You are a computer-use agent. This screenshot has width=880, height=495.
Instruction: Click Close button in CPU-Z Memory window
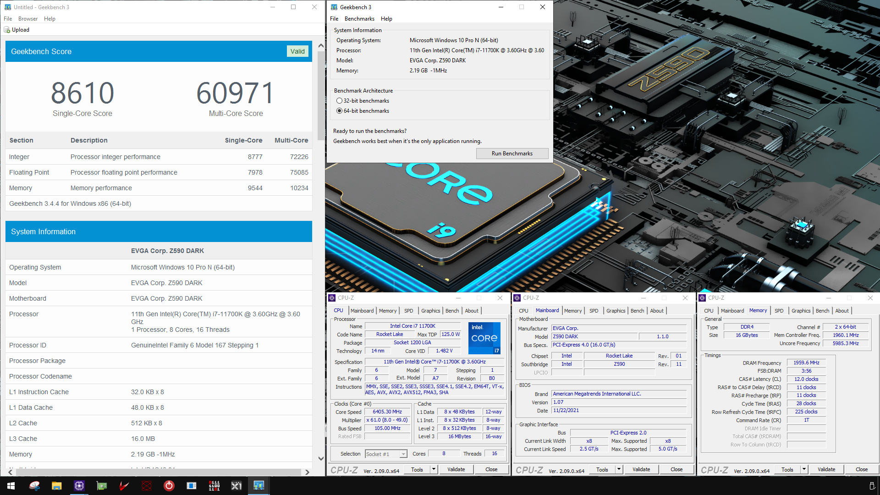point(862,469)
